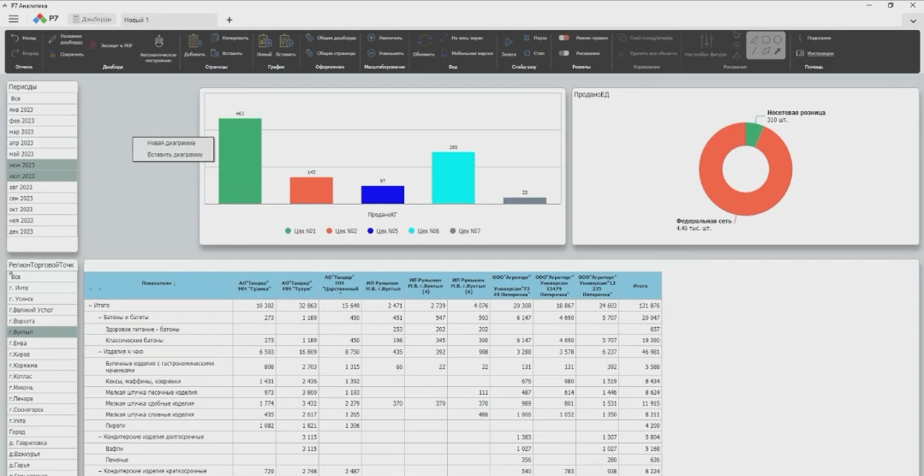
Task: Click the Федеральная сеть donut segment
Action: pyautogui.click(x=743, y=206)
